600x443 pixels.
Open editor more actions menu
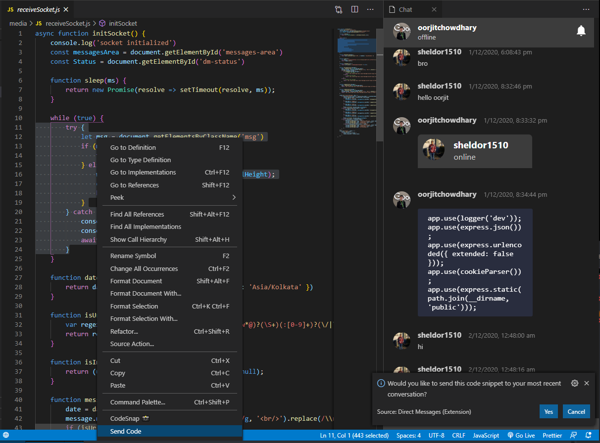click(370, 9)
